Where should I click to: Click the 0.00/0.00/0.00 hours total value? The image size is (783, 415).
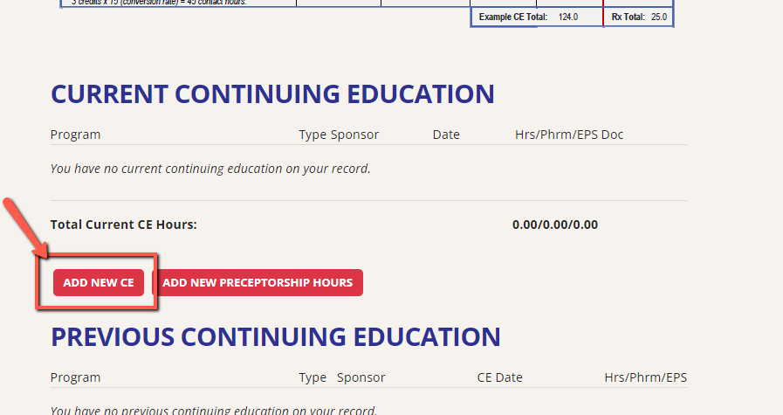point(555,225)
